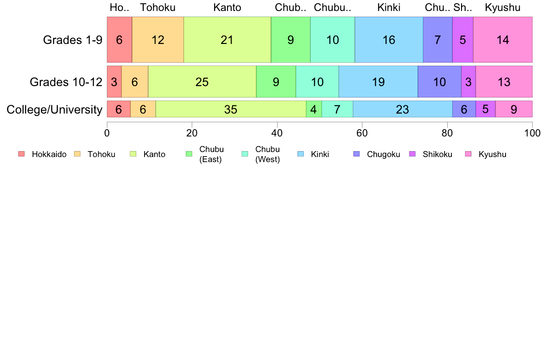Click the College/University row label

55,110
